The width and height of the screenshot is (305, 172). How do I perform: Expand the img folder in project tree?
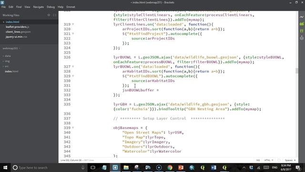6,61
